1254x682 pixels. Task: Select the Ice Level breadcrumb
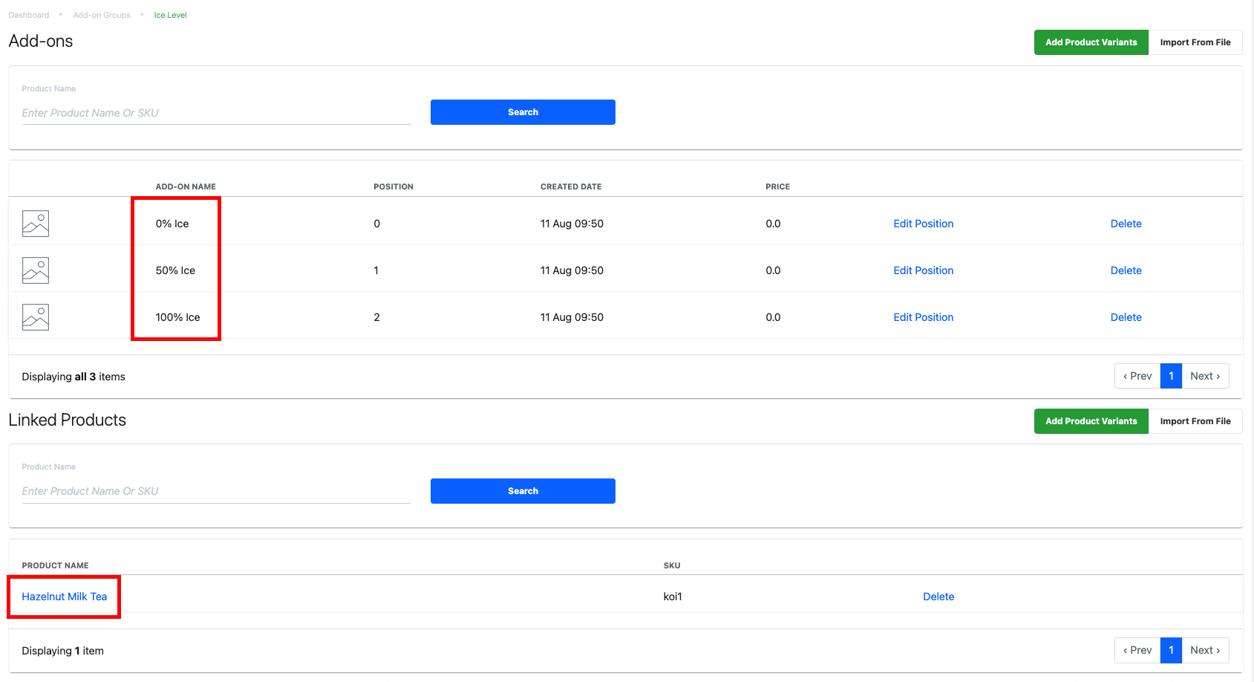(171, 15)
